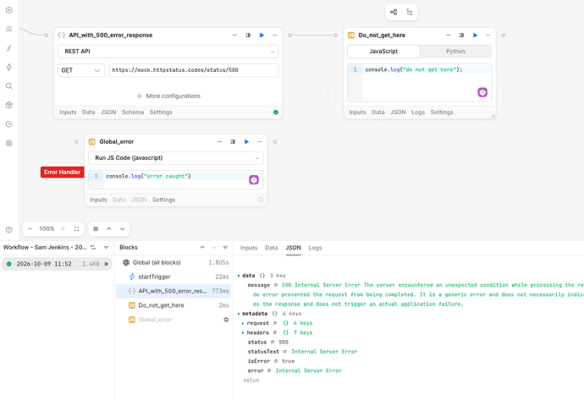The height and width of the screenshot is (400, 584).
Task: Click the tree layout icon at canvas top
Action: click(x=410, y=12)
